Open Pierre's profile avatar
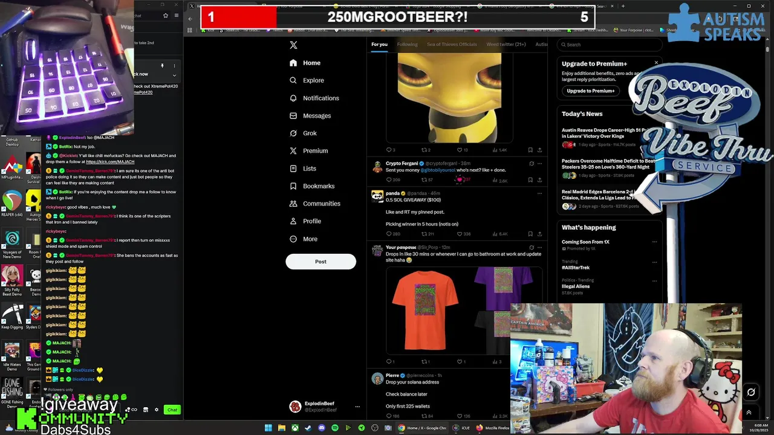The width and height of the screenshot is (774, 435). 377,378
